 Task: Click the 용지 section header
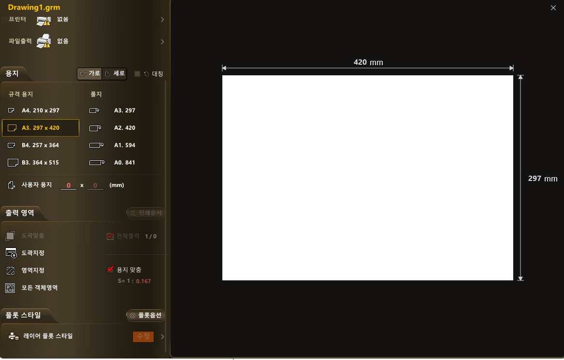point(12,74)
